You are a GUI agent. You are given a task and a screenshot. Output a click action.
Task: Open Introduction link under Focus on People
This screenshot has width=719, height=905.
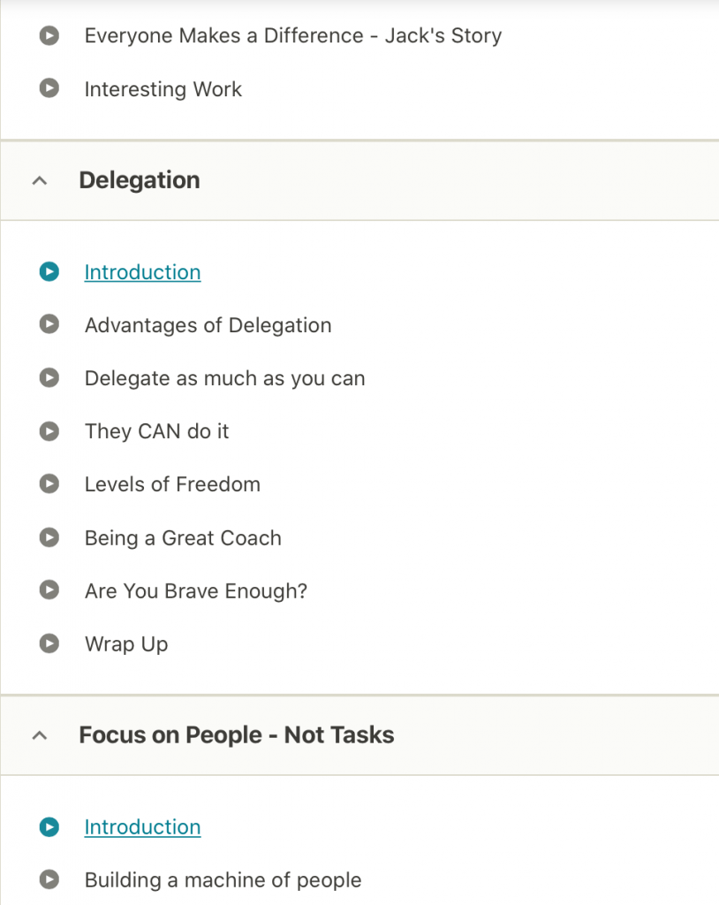click(142, 827)
